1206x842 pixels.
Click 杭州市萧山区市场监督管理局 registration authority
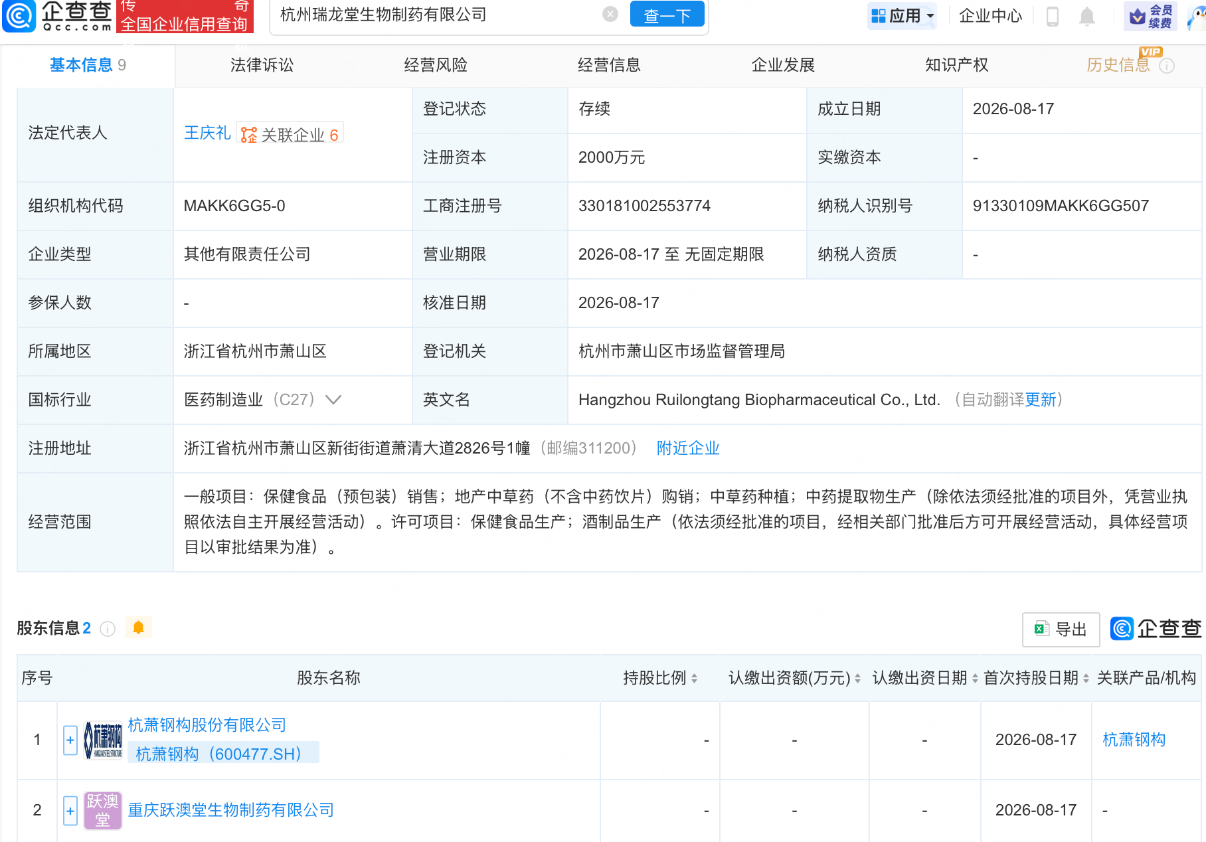pyautogui.click(x=682, y=351)
